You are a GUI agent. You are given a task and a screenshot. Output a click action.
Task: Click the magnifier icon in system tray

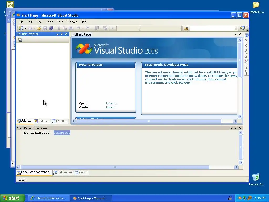(250, 198)
